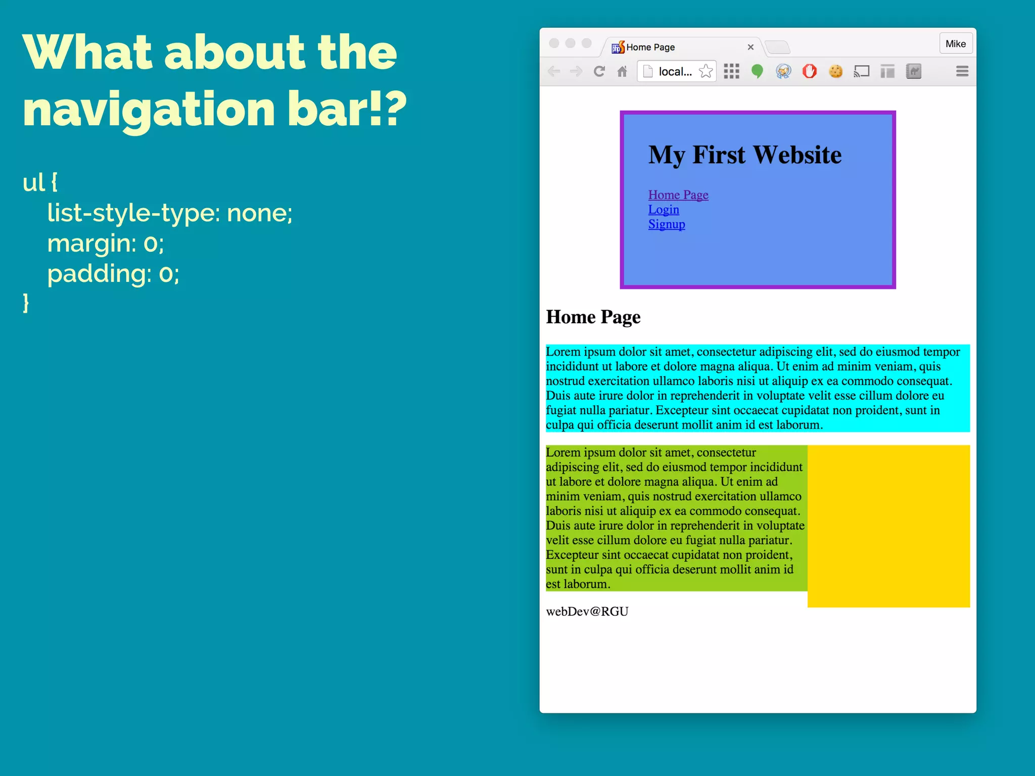Click the red AdBlock hand icon
Screen dimensions: 1035x776
pos(809,71)
